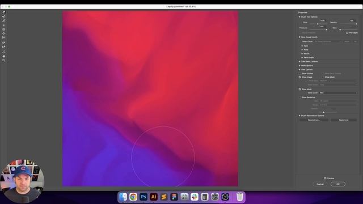Open the Trash in the dock
The width and height of the screenshot is (363, 204).
(239, 197)
